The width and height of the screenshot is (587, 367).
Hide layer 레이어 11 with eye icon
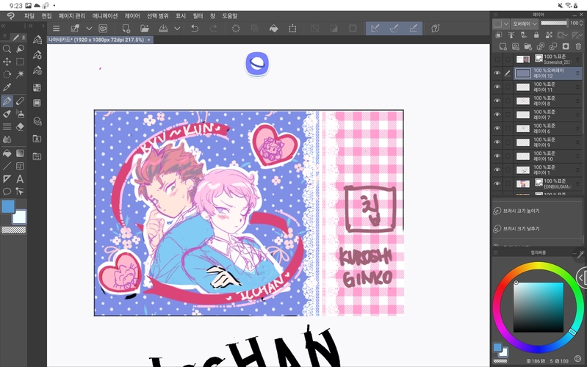497,87
